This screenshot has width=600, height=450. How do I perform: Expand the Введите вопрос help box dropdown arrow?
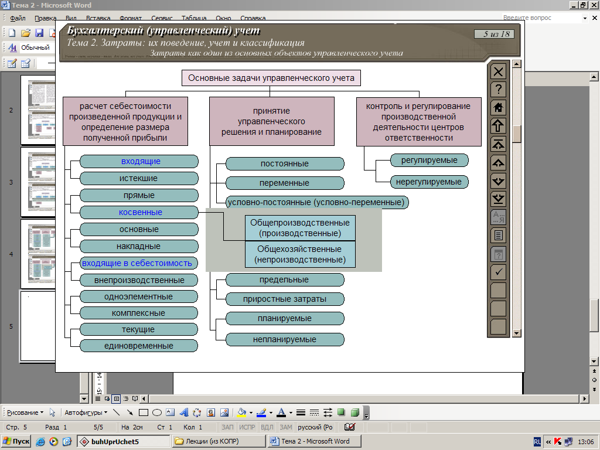(585, 18)
